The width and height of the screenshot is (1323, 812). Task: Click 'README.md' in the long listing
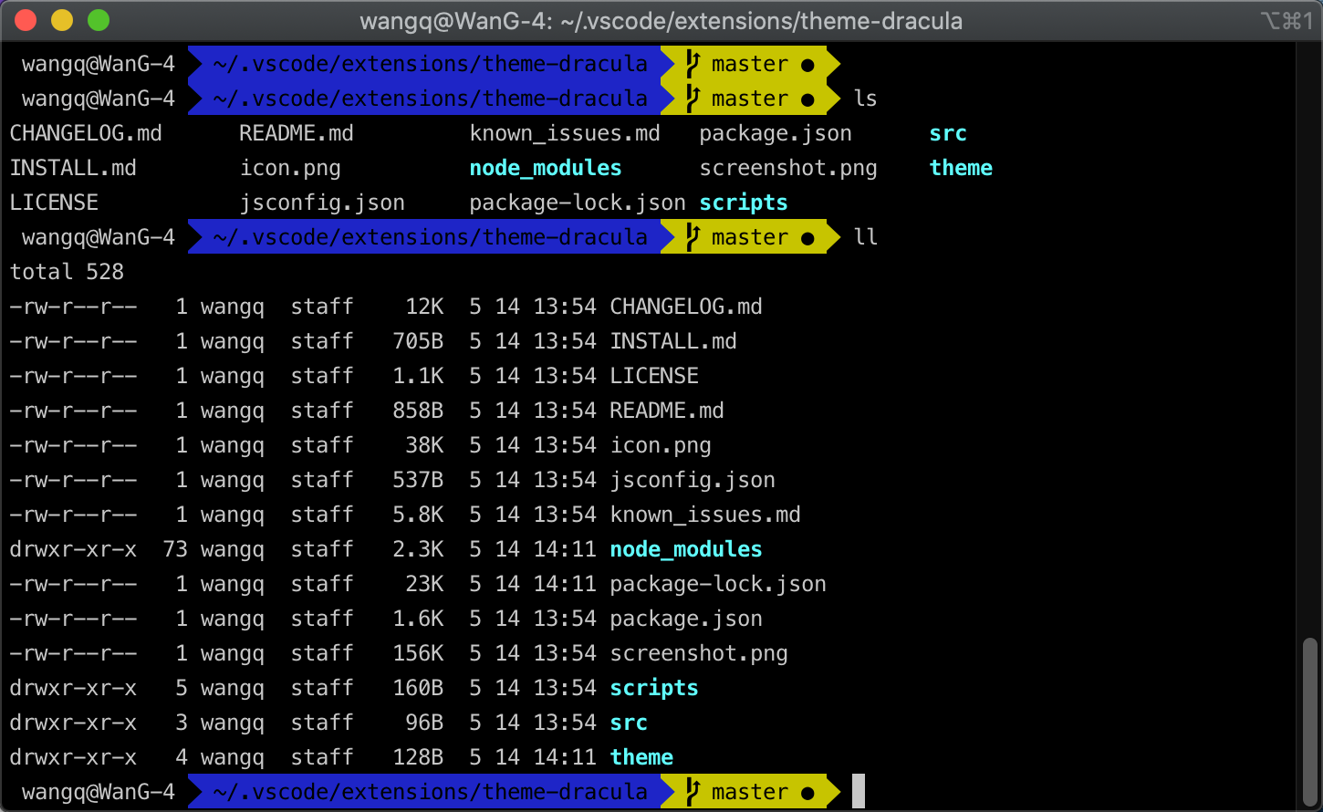point(667,411)
